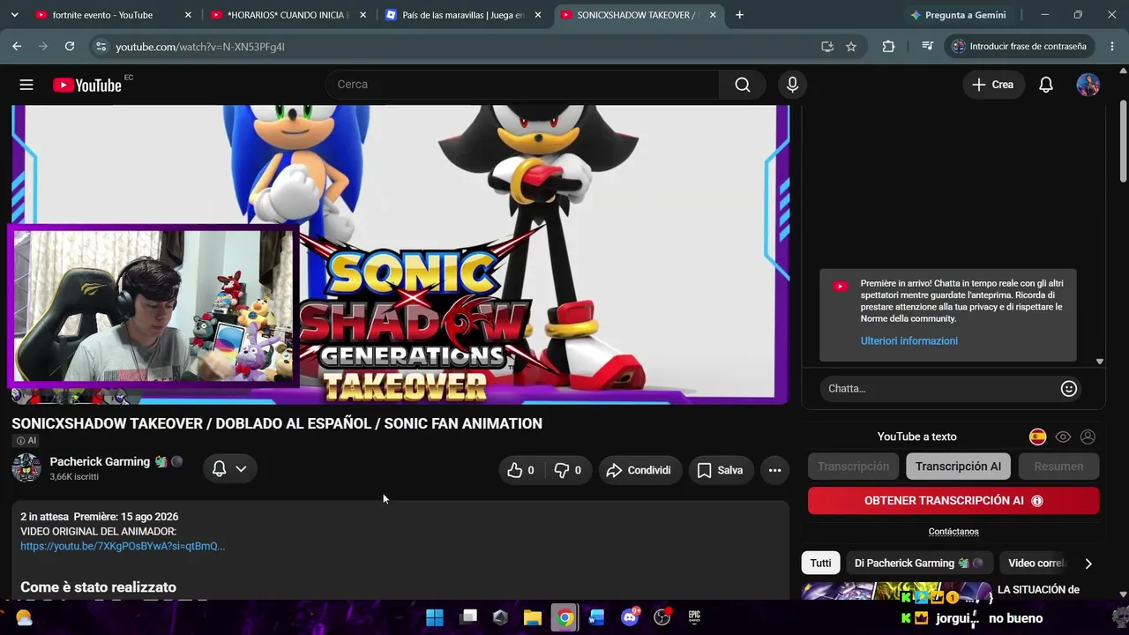Share the video via Condividi
The width and height of the screenshot is (1129, 635).
639,470
